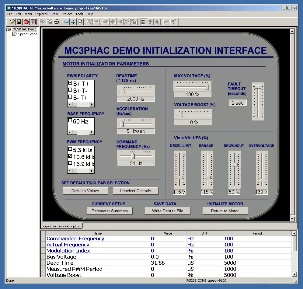Click the green Refresh page icon
Image resolution: width=303 pixels, height=289 pixels.
click(x=80, y=22)
